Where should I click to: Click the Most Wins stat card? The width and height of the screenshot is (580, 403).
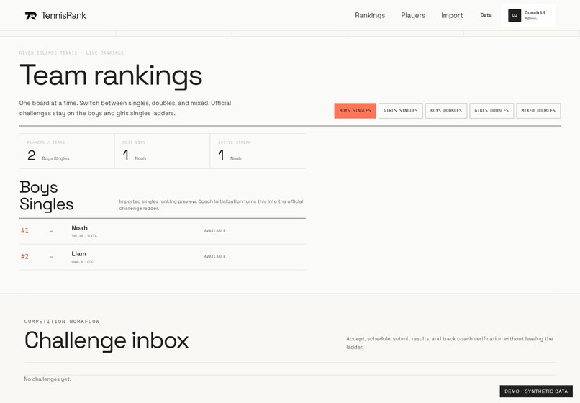pyautogui.click(x=163, y=151)
